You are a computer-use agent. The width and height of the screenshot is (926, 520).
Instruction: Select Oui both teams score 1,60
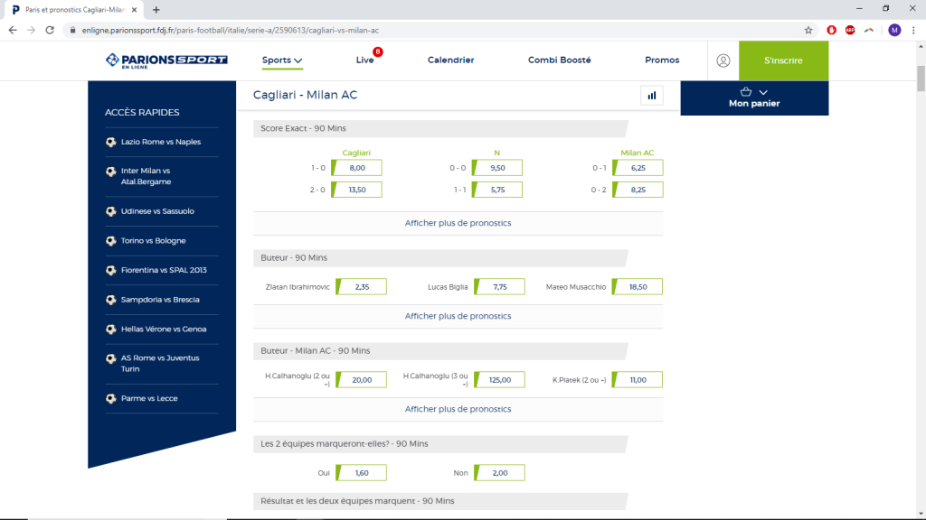pos(362,473)
